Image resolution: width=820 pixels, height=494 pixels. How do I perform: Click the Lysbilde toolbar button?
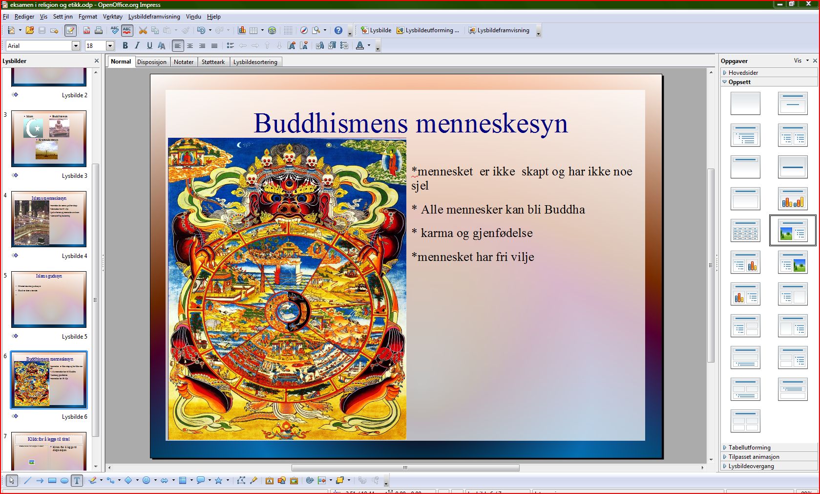point(376,30)
